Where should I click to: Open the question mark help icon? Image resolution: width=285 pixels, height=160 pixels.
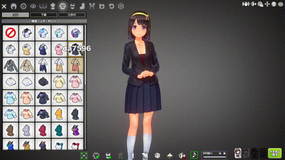(x=274, y=4)
